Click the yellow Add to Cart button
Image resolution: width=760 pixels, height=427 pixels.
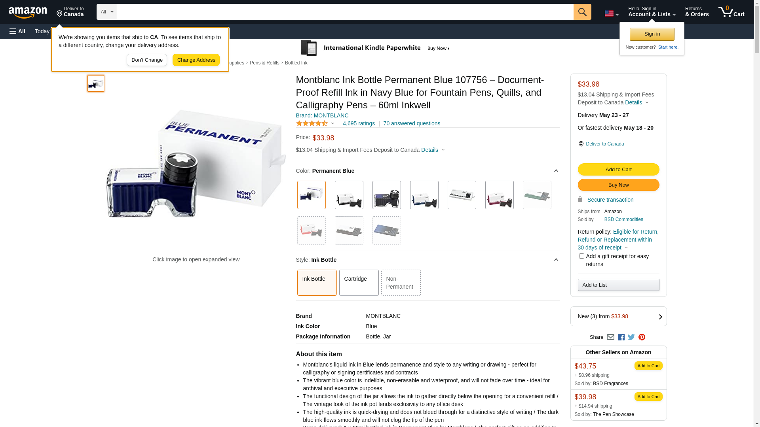tap(618, 169)
